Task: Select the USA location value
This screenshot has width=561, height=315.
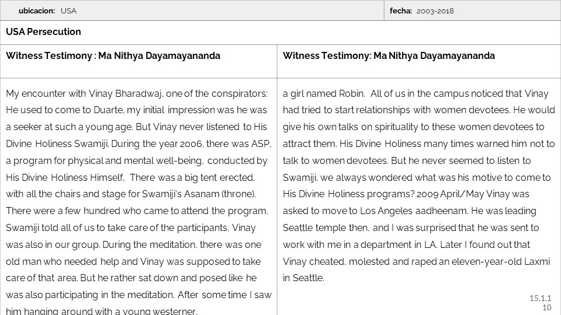Action: tap(68, 10)
